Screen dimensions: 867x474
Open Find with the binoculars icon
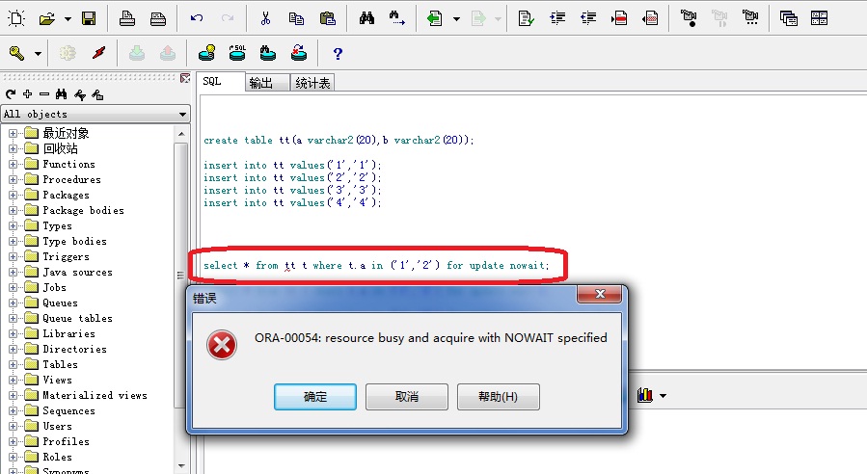coord(366,18)
